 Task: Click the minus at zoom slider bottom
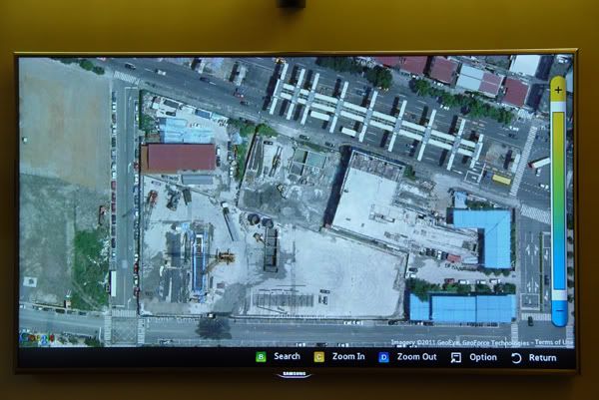(x=560, y=310)
